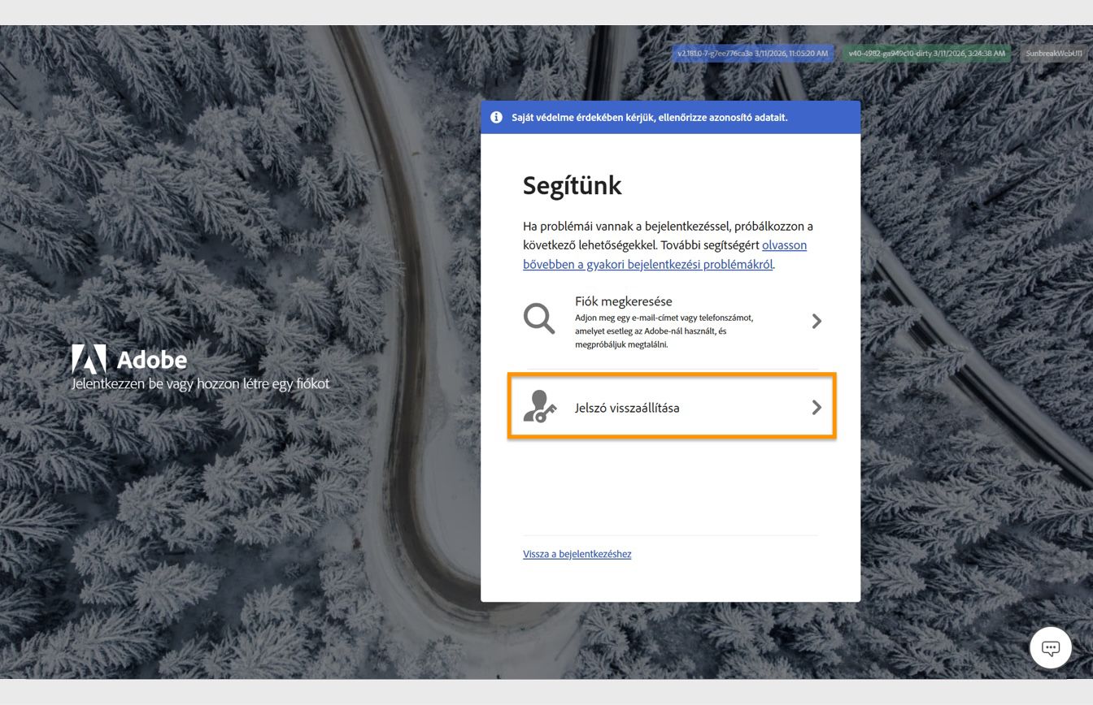This screenshot has width=1093, height=705.
Task: Expand Jelszó visszaállítása via its chevron arrow
Action: [816, 408]
